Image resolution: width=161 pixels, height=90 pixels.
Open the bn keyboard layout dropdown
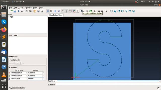click(143, 2)
